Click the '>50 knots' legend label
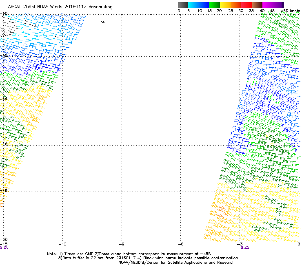 click(290, 11)
